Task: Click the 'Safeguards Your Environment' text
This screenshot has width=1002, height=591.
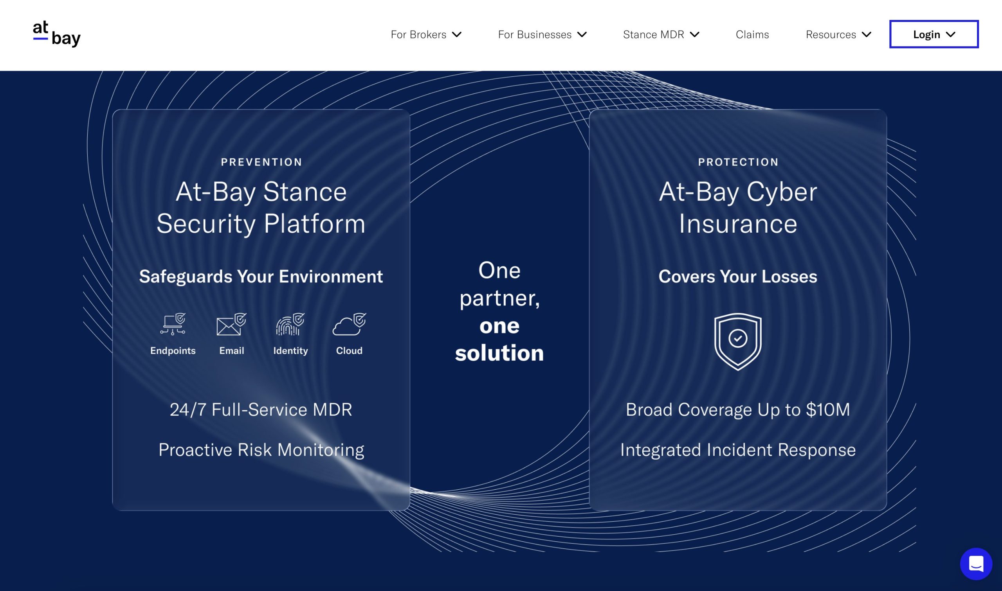Action: pyautogui.click(x=261, y=277)
